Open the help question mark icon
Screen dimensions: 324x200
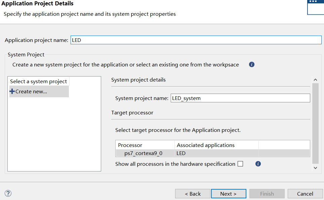(x=8, y=193)
